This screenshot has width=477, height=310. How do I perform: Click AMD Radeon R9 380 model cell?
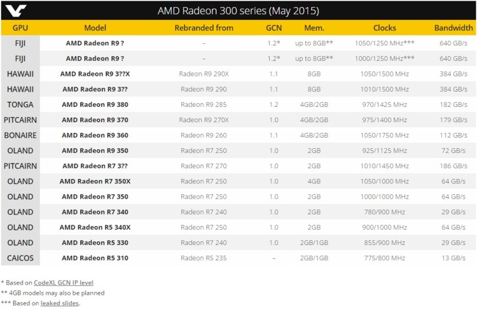tap(95, 104)
